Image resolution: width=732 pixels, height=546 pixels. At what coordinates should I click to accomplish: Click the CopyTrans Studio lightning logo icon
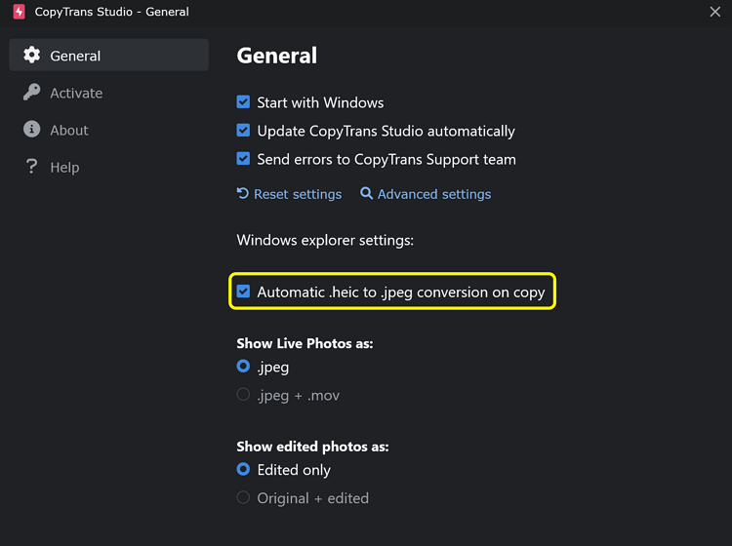(20, 12)
